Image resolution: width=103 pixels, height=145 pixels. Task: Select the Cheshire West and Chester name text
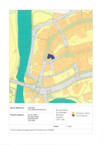click(x=83, y=114)
